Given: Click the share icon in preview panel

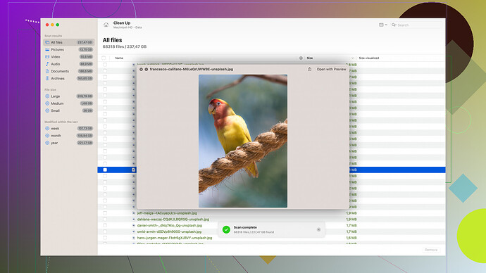Looking at the screenshot, I should tap(309, 70).
